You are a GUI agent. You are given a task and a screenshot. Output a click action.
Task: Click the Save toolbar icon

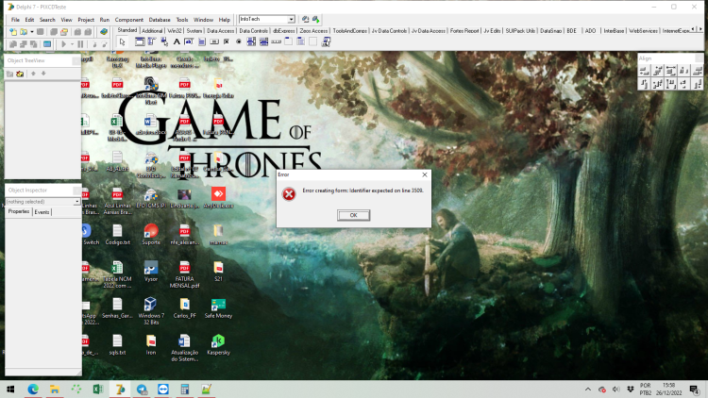click(x=41, y=32)
